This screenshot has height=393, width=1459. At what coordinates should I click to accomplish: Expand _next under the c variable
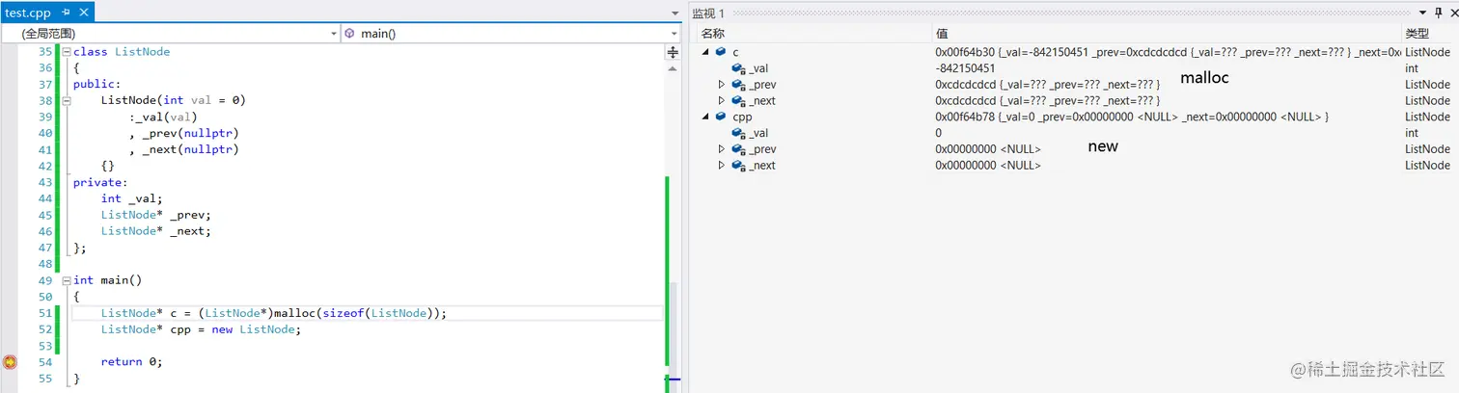tap(721, 101)
